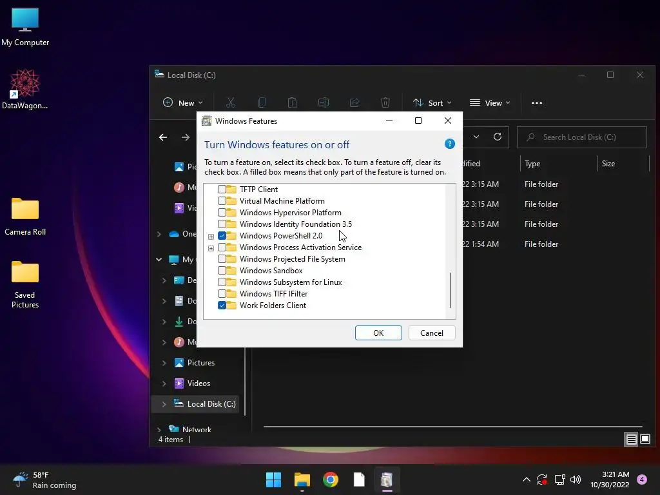Enable Windows Subsystem for Linux
The width and height of the screenshot is (660, 495).
click(x=222, y=282)
